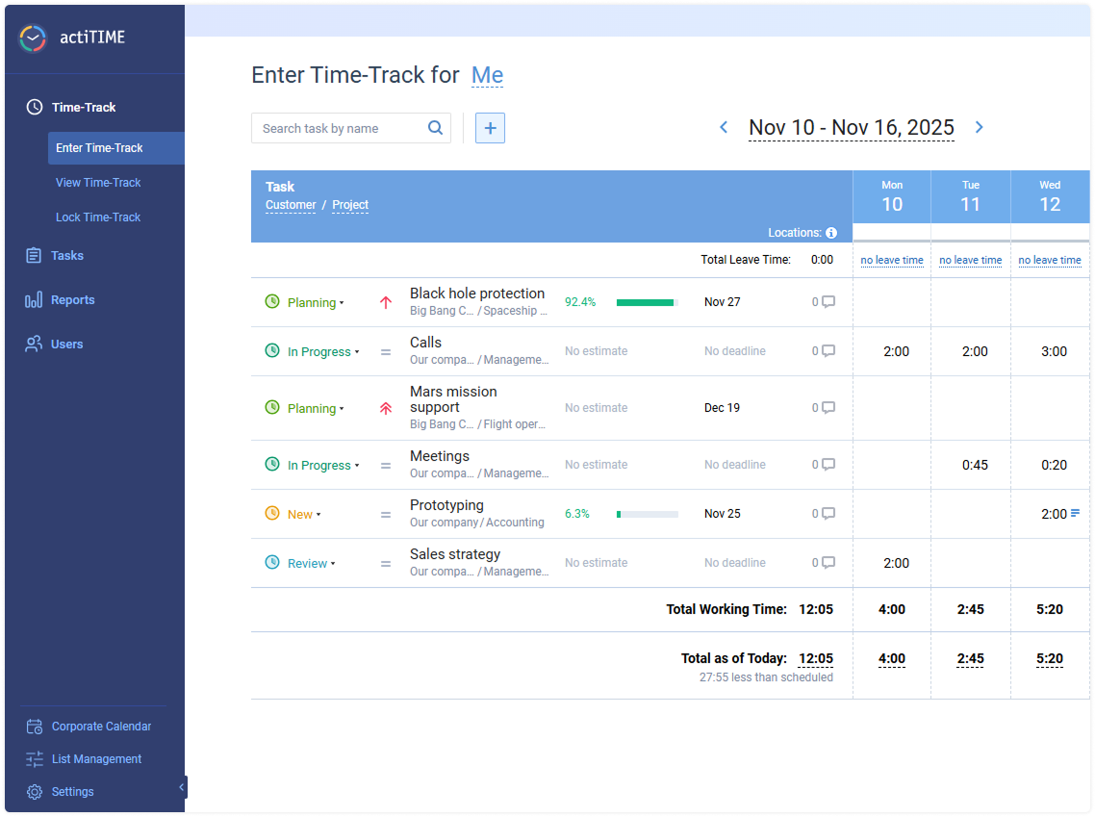Click 'no leave time' link under Monday
The width and height of the screenshot is (1095, 817).
click(891, 260)
